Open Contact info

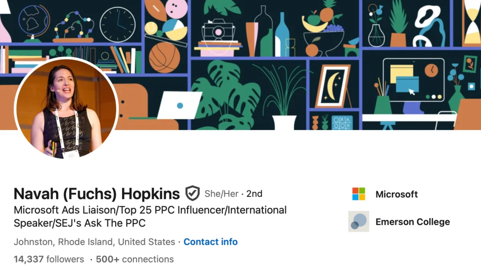pyautogui.click(x=210, y=242)
